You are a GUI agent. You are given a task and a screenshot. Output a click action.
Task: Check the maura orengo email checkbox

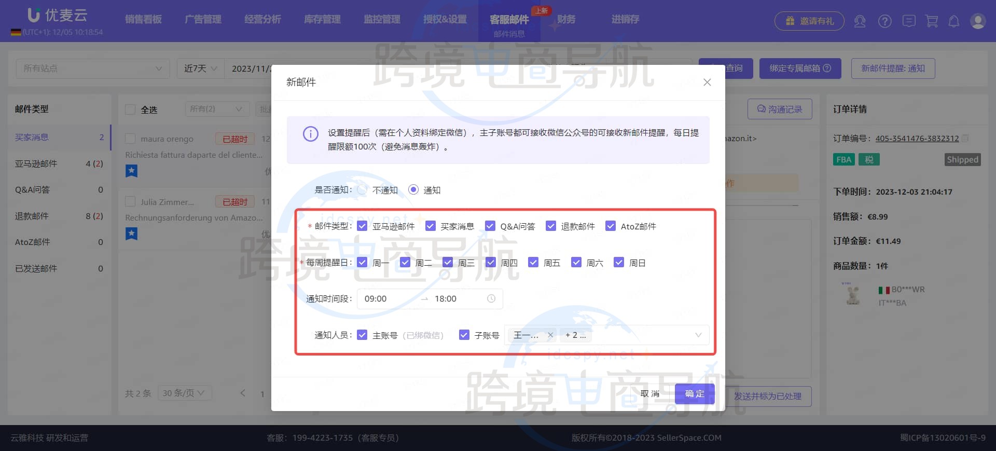130,139
